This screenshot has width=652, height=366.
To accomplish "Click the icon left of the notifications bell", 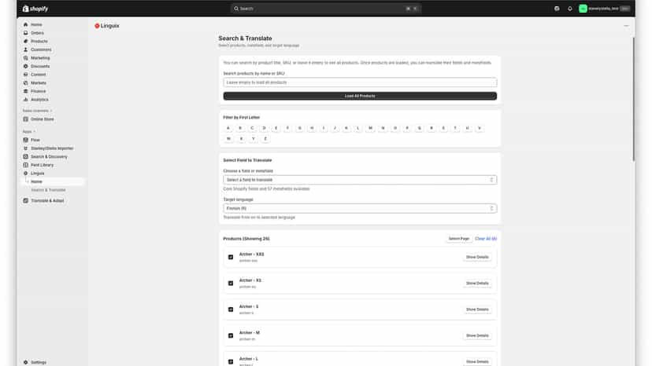I will (557, 9).
